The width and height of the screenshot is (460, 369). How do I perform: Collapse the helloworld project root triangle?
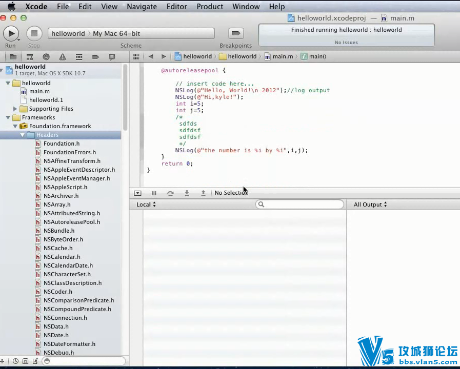[2, 70]
